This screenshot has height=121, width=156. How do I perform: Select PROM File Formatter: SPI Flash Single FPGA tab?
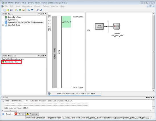[74, 93]
